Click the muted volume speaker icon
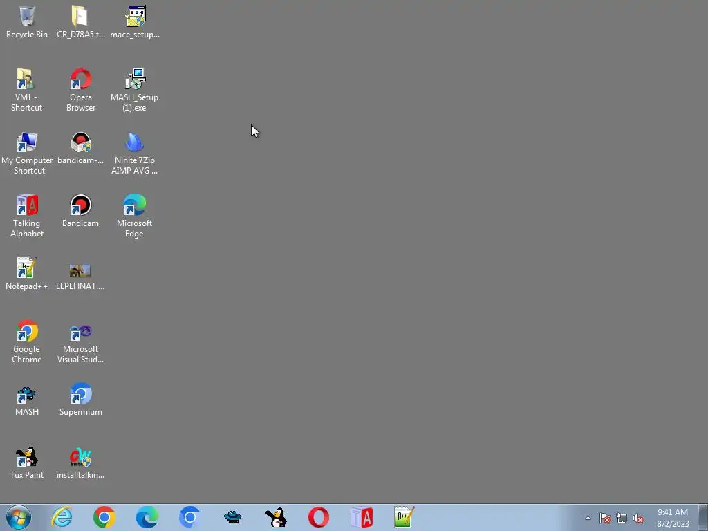The width and height of the screenshot is (708, 531). click(x=638, y=518)
